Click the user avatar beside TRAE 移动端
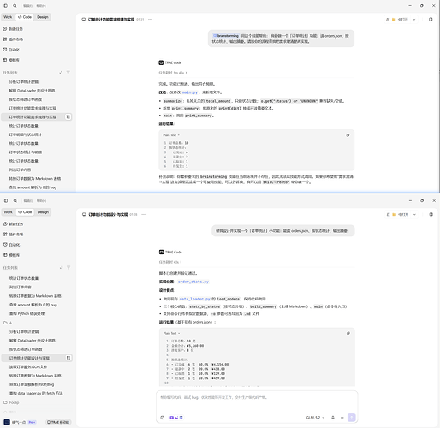This screenshot has height=428, width=440. [x=7, y=422]
